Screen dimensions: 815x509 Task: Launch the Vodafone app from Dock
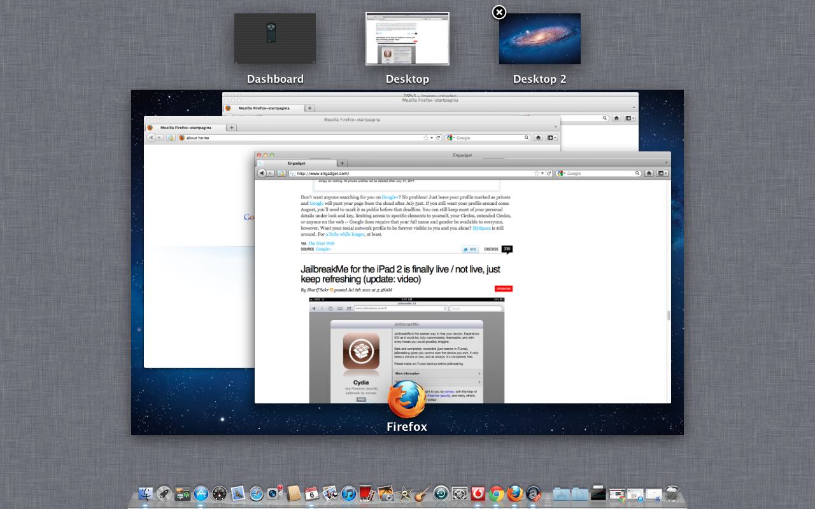pos(478,494)
